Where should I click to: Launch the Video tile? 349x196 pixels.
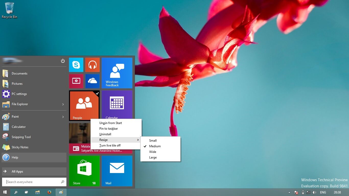(x=76, y=81)
